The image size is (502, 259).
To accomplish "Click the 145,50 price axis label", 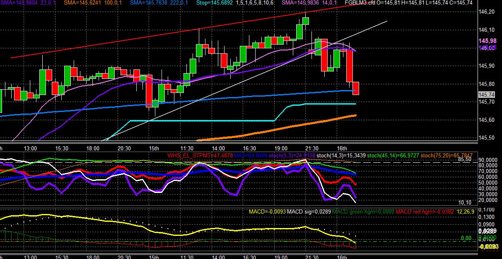I will pyautogui.click(x=486, y=138).
